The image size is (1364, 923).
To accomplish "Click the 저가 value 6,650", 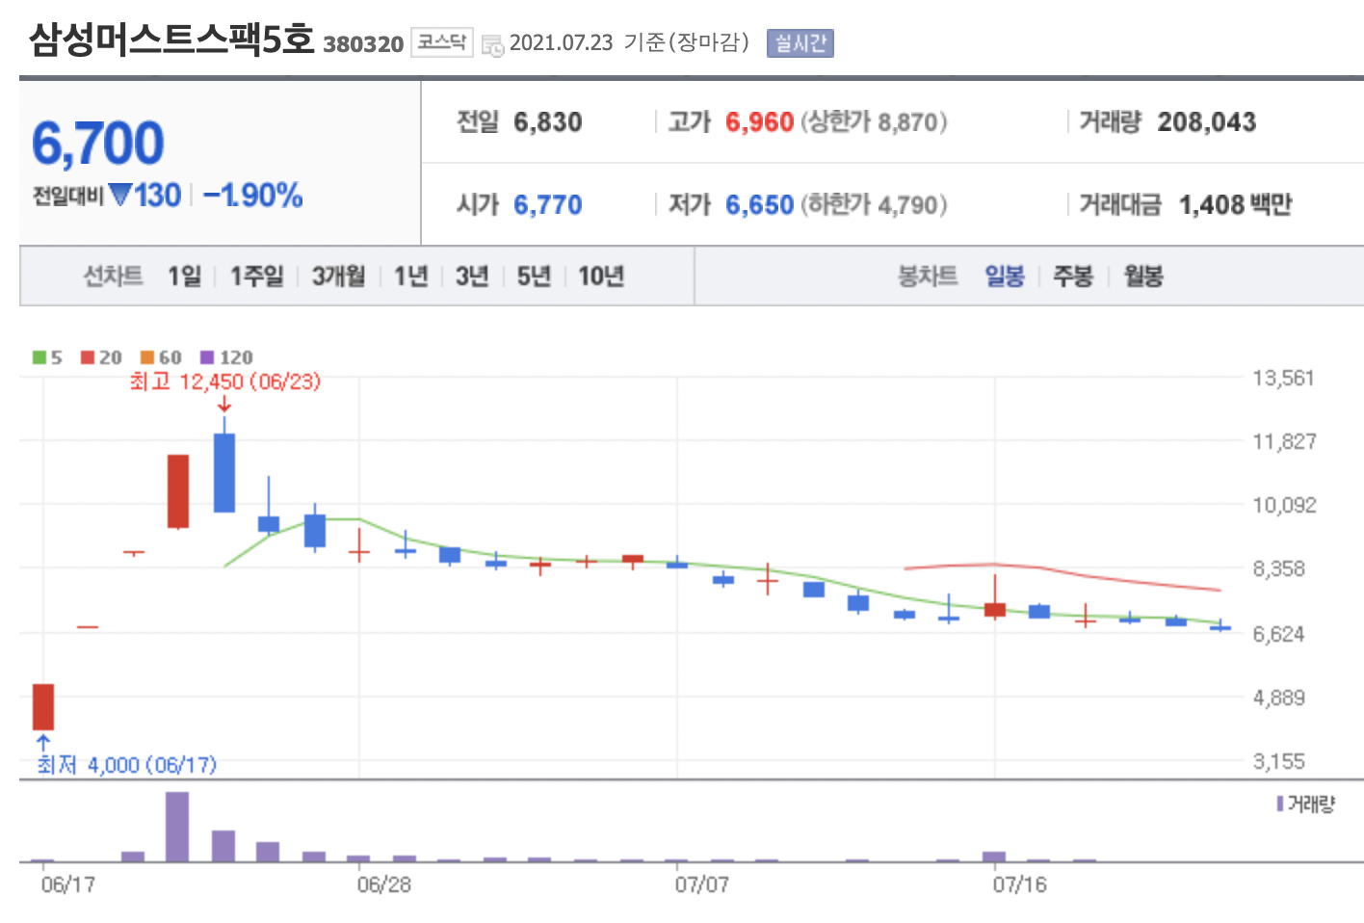I will point(759,205).
